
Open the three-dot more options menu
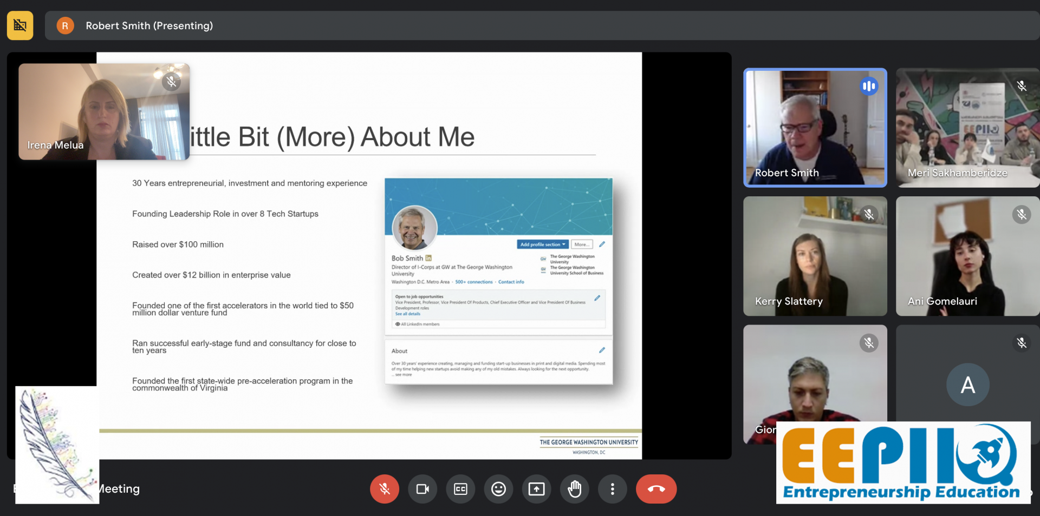coord(612,489)
